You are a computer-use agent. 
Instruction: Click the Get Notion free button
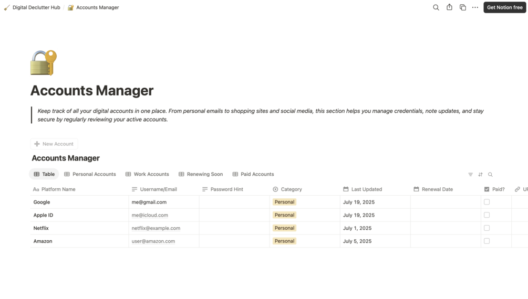pyautogui.click(x=505, y=7)
